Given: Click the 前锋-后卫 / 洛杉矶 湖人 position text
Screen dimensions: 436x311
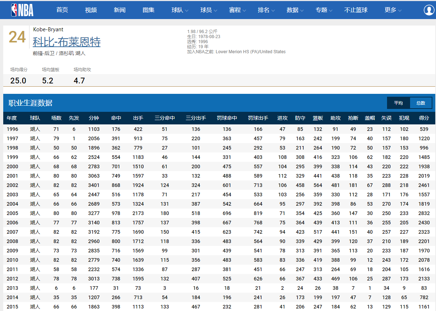Looking at the screenshot, I should pyautogui.click(x=59, y=53).
